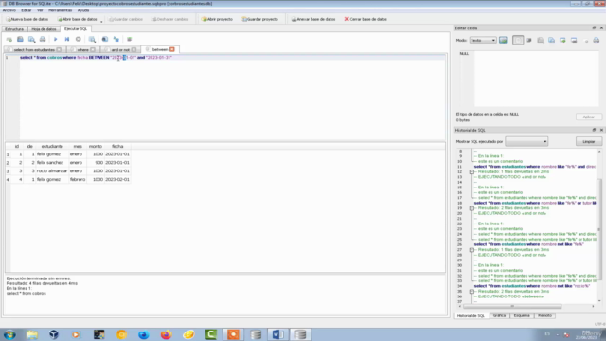Close the 'where' query tab
The height and width of the screenshot is (341, 606).
[x=93, y=50]
